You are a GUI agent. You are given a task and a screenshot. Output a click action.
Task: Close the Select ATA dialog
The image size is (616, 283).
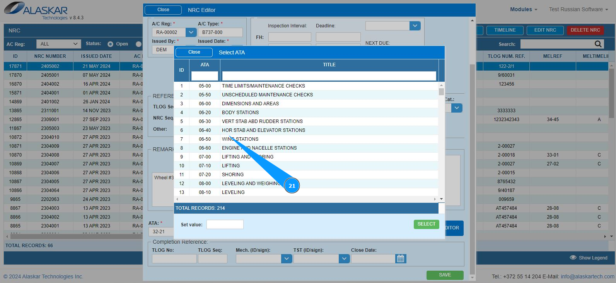coord(194,52)
